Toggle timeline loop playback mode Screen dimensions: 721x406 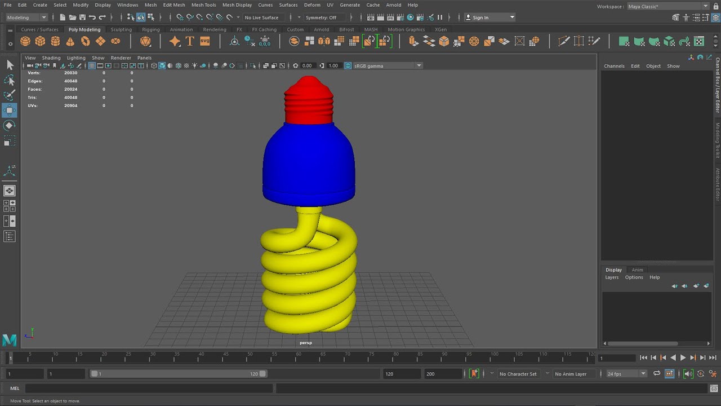tap(657, 373)
